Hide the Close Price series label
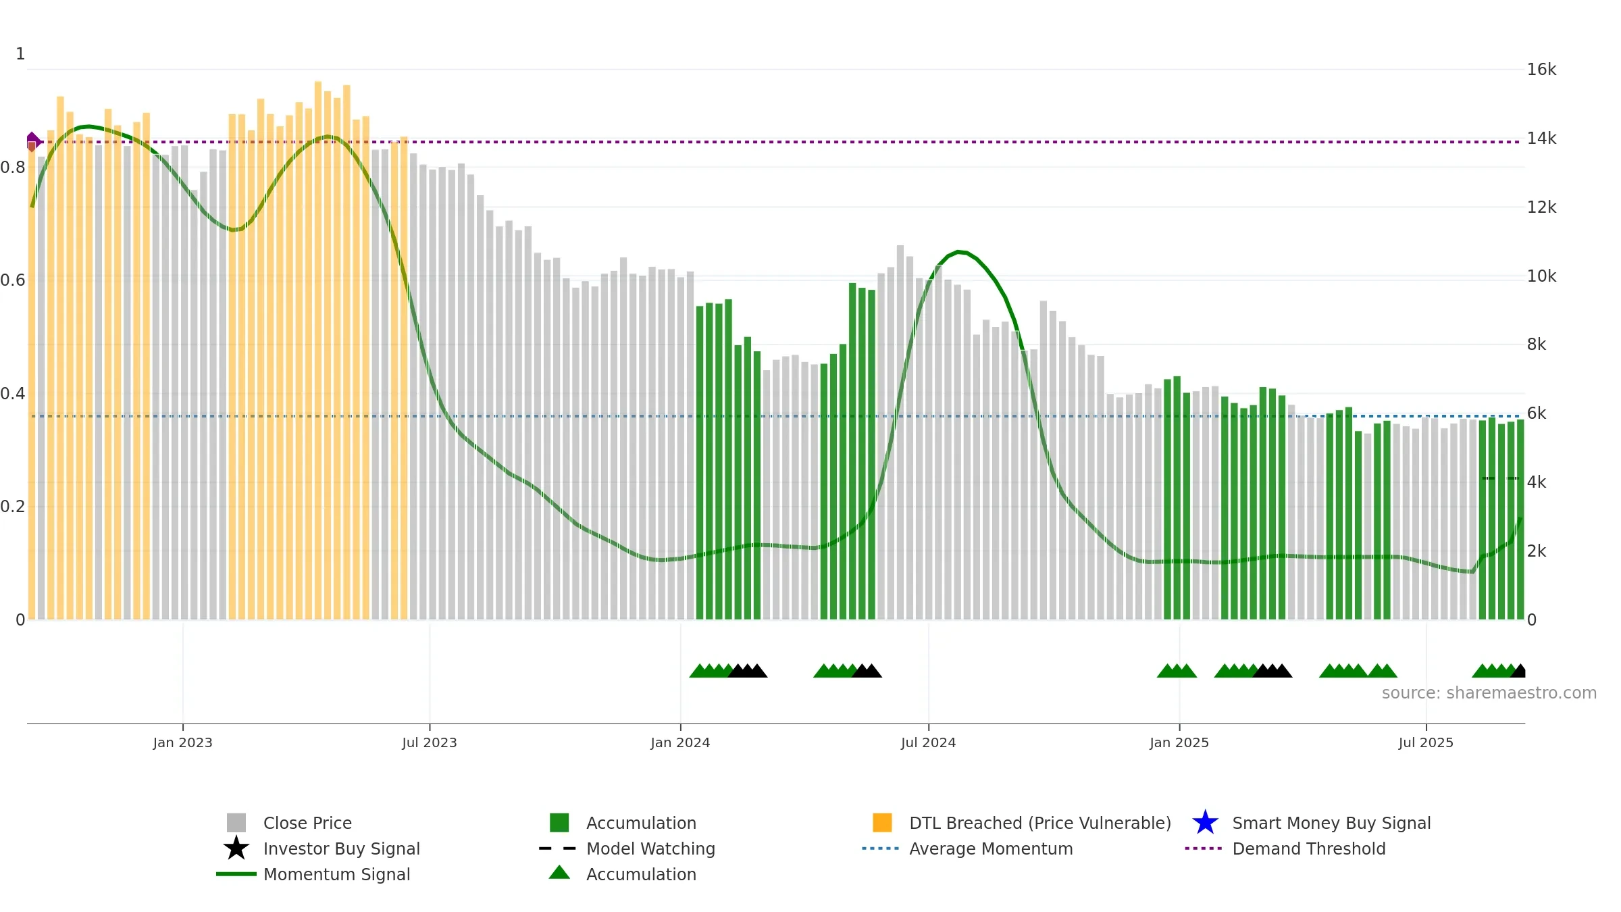1621x912 pixels. 307,823
